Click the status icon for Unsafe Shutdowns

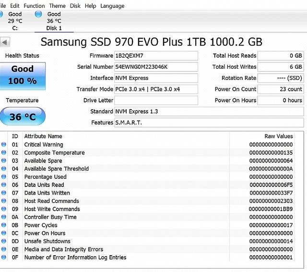(4, 241)
